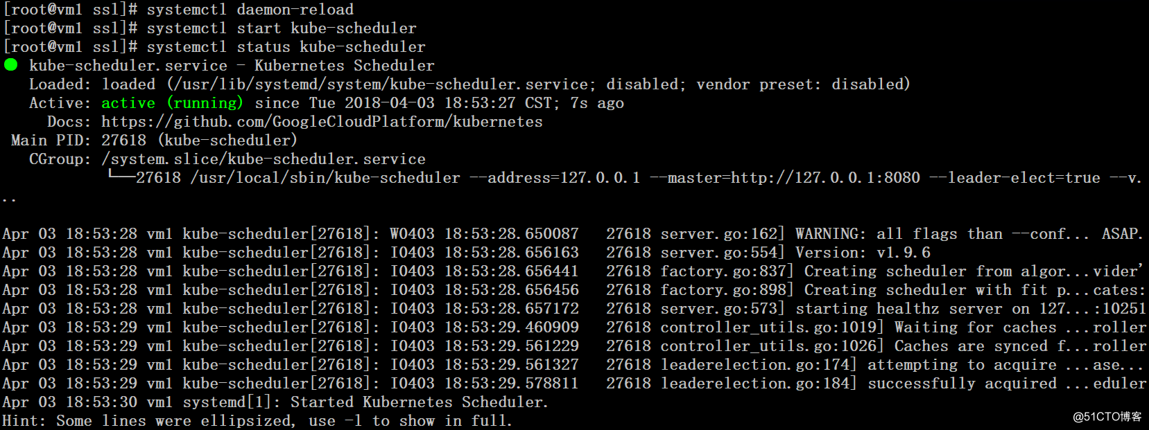
Task: Click the tree branch symbol before 27618
Action: (121, 177)
